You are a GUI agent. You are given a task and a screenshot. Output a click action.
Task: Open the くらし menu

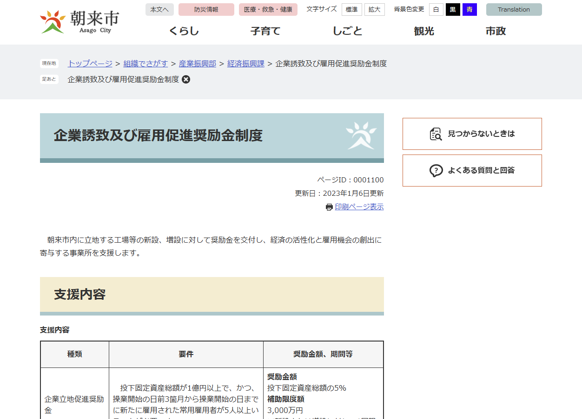184,31
